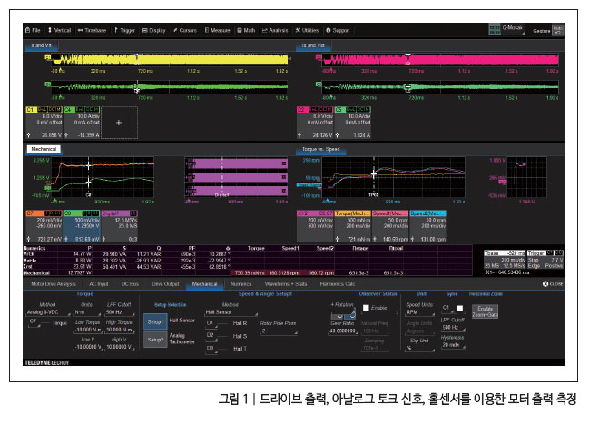Viewport: 599px width, 425px height.
Task: Select the Mechanical grid tab
Action: click(44, 149)
